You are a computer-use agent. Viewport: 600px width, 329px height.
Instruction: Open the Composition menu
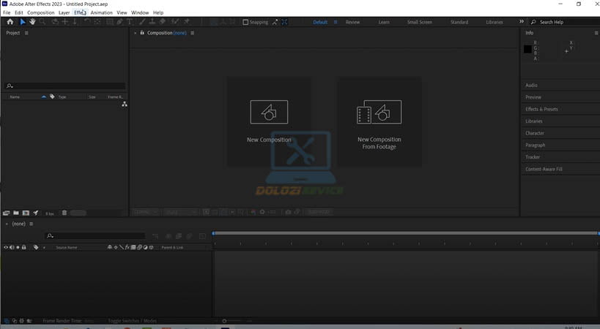41,12
